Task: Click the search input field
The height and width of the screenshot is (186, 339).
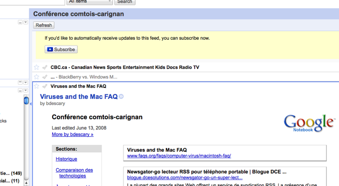Action: pyautogui.click(x=32, y=2)
